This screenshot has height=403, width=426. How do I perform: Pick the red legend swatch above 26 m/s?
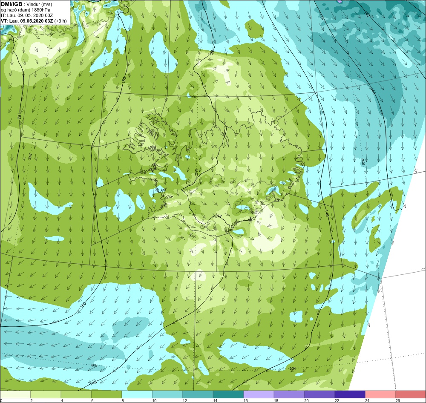(411, 394)
